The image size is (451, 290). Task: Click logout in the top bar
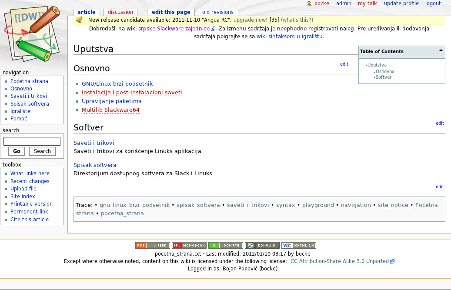click(433, 3)
